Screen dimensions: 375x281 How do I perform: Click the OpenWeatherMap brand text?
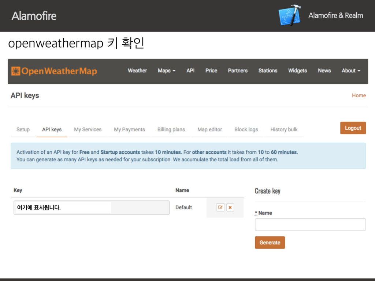point(59,71)
